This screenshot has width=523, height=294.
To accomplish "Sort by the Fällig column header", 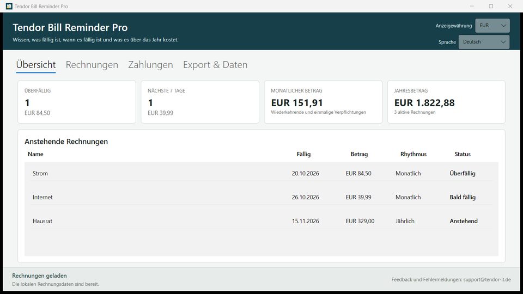I will [x=303, y=154].
